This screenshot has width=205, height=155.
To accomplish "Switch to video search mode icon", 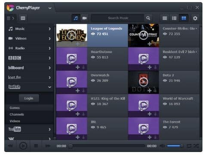I will [84, 18].
